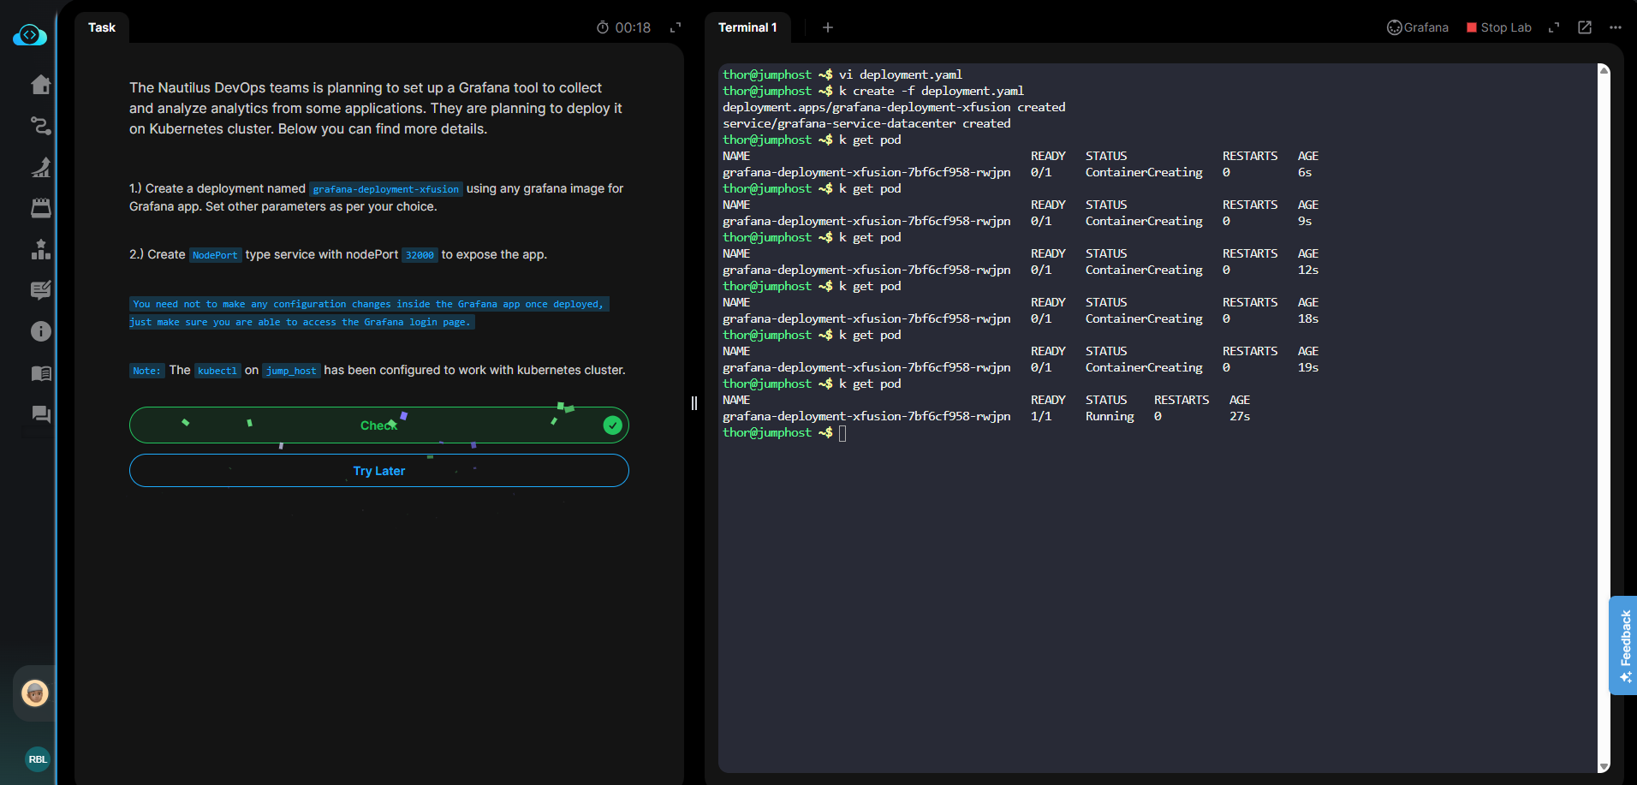Expand the Task panel to fullscreen
The height and width of the screenshot is (785, 1637).
click(x=676, y=27)
